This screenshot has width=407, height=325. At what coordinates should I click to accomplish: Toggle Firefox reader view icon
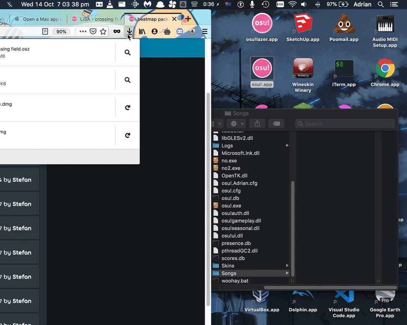[x=45, y=32]
